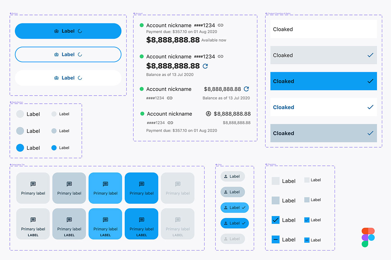The height and width of the screenshot is (260, 391).
Task: Click the circled A icon beside balance
Action: [x=209, y=114]
